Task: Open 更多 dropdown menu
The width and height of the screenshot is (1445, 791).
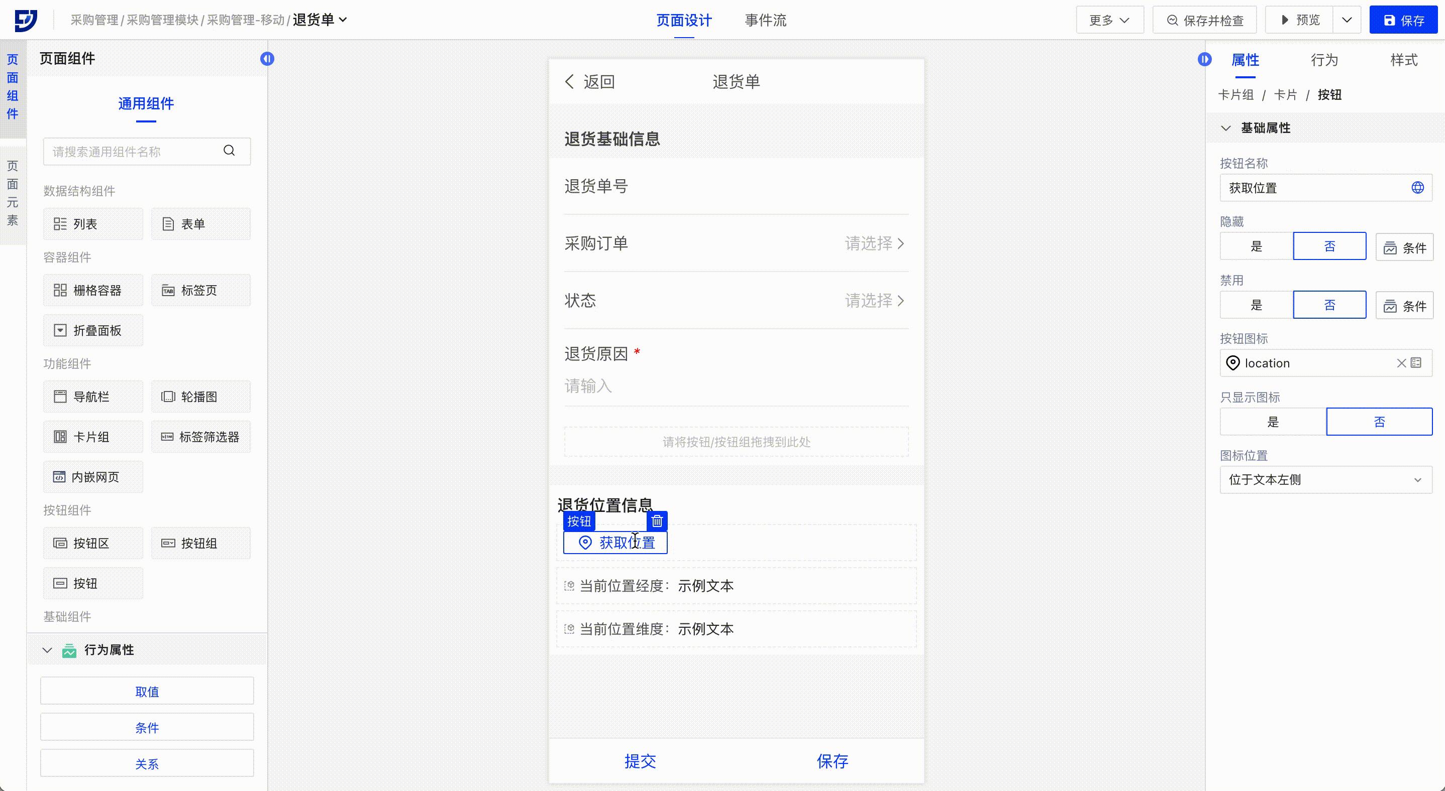Action: click(x=1109, y=20)
